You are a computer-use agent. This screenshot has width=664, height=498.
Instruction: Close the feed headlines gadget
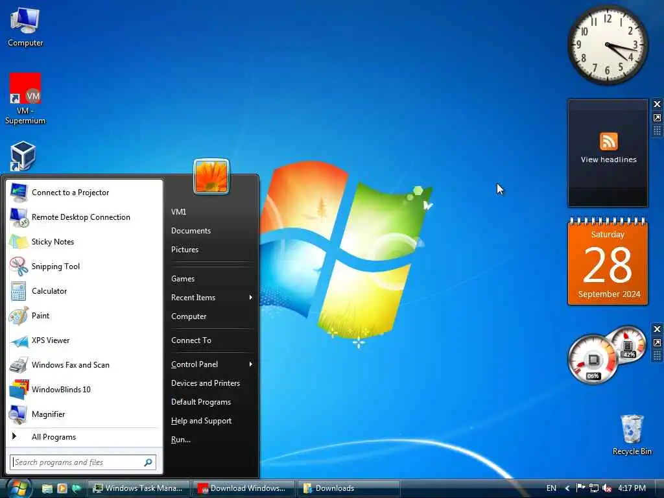[657, 104]
